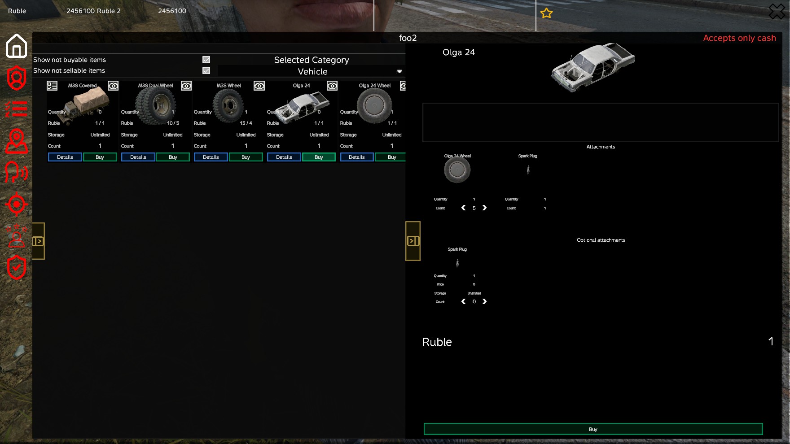The width and height of the screenshot is (790, 444).
Task: Click the Optional attachments heading
Action: pos(601,240)
